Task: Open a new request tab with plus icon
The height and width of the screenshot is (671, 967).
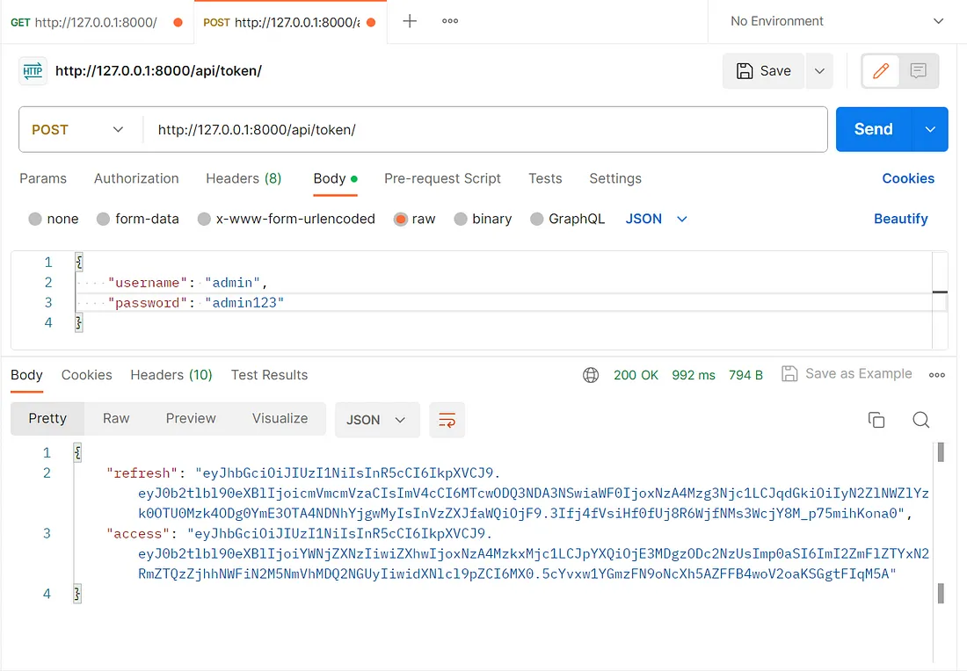Action: tap(409, 20)
